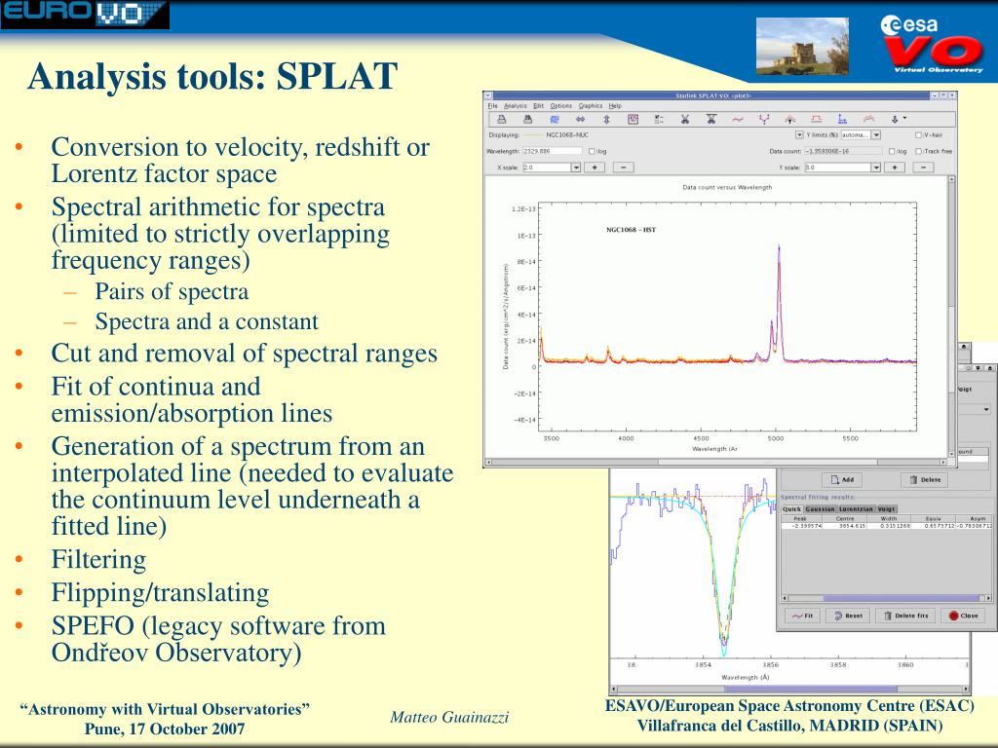Click the circular arrow icon on Reset button
This screenshot has width=998, height=748.
838,616
